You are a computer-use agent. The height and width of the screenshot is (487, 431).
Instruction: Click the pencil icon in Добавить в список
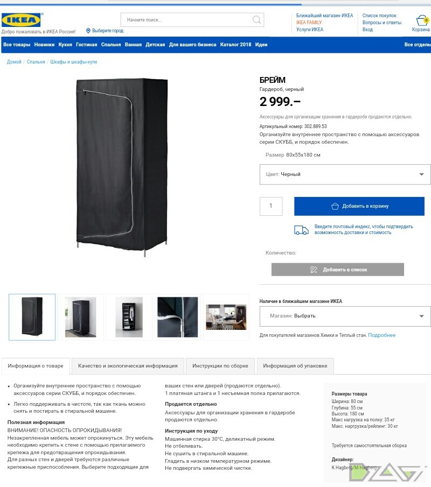point(314,270)
